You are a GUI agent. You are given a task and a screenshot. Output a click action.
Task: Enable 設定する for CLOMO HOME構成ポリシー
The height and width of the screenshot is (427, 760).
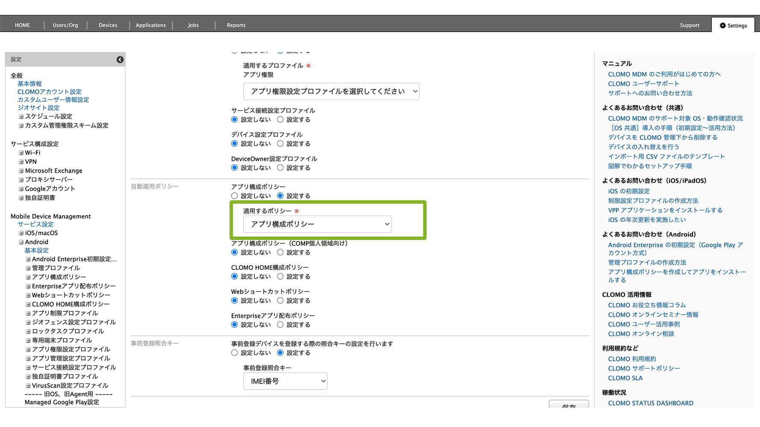(x=280, y=277)
